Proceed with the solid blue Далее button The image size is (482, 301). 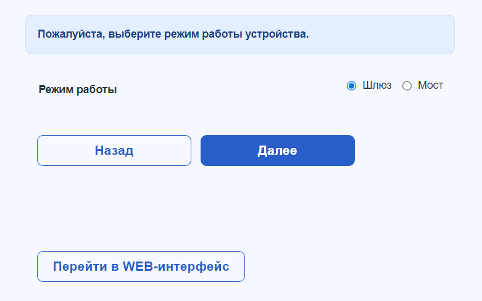pos(278,150)
